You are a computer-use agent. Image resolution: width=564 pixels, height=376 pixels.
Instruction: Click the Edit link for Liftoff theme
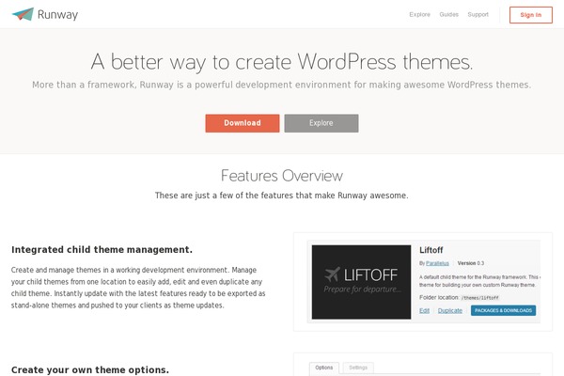[x=425, y=310]
